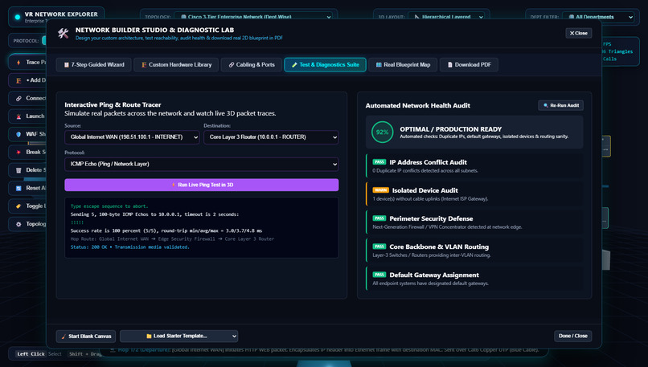The width and height of the screenshot is (648, 367).
Task: Open Load Starter Template dropdown
Action: click(x=179, y=336)
